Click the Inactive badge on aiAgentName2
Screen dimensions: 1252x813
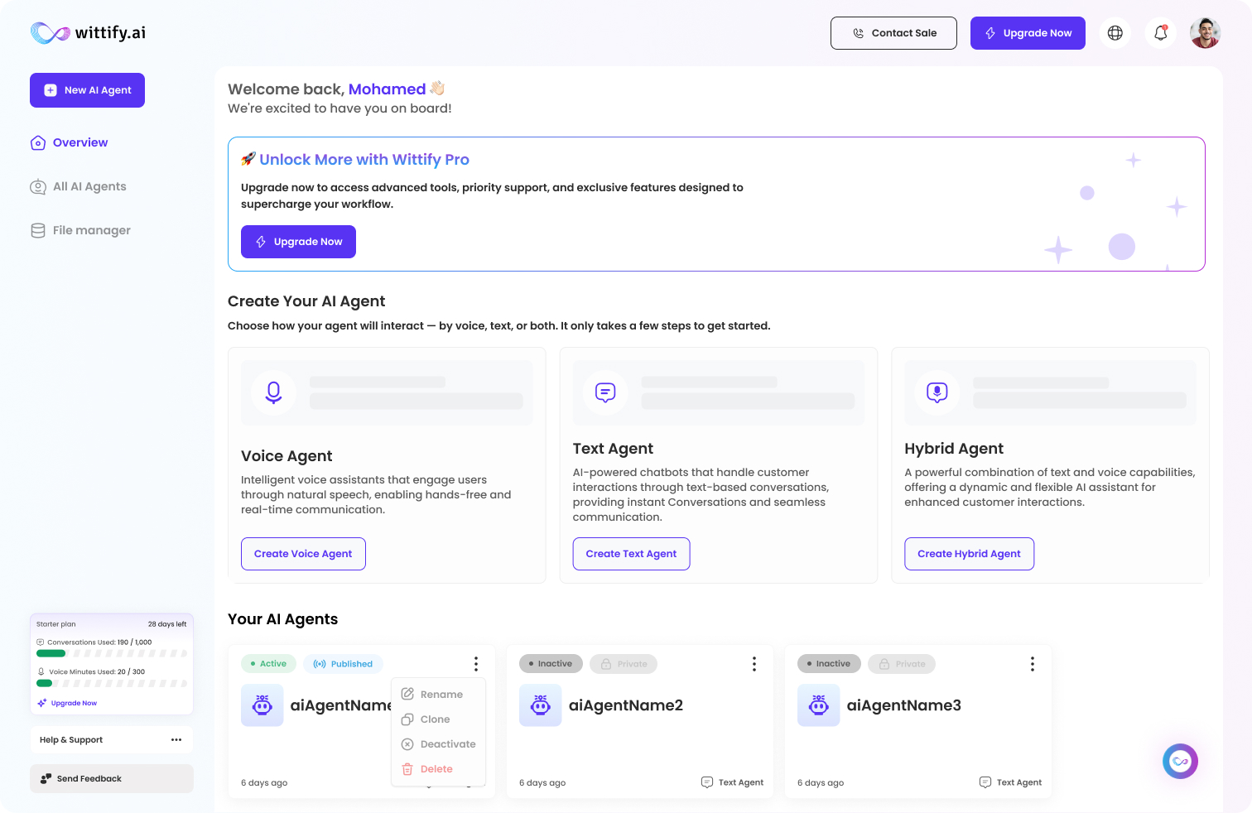[x=551, y=664]
